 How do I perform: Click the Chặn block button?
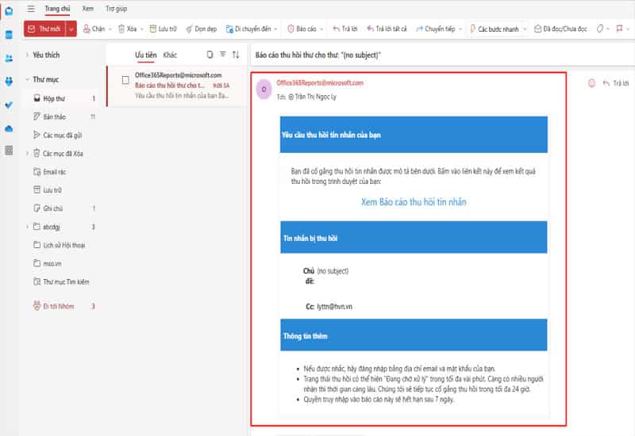pos(94,29)
